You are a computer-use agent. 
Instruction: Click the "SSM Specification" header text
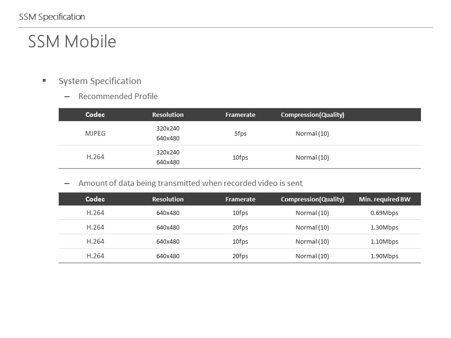pyautogui.click(x=52, y=17)
